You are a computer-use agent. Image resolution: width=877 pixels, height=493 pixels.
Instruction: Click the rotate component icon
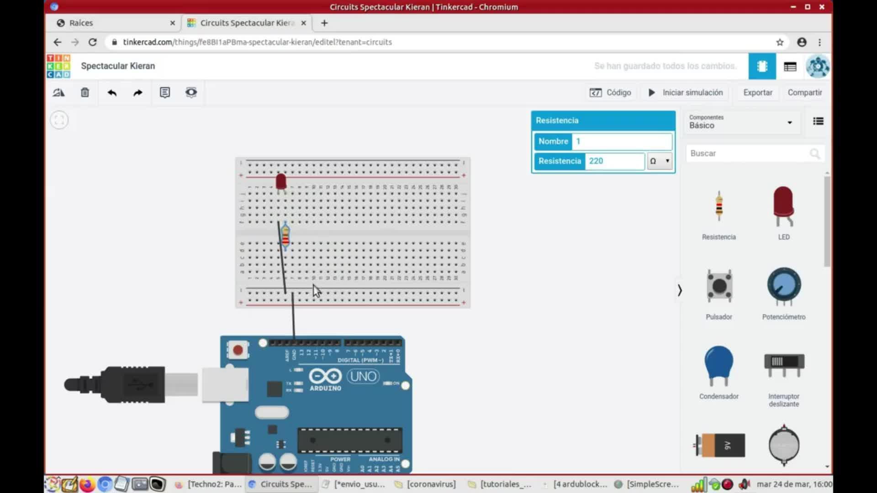pyautogui.click(x=58, y=93)
